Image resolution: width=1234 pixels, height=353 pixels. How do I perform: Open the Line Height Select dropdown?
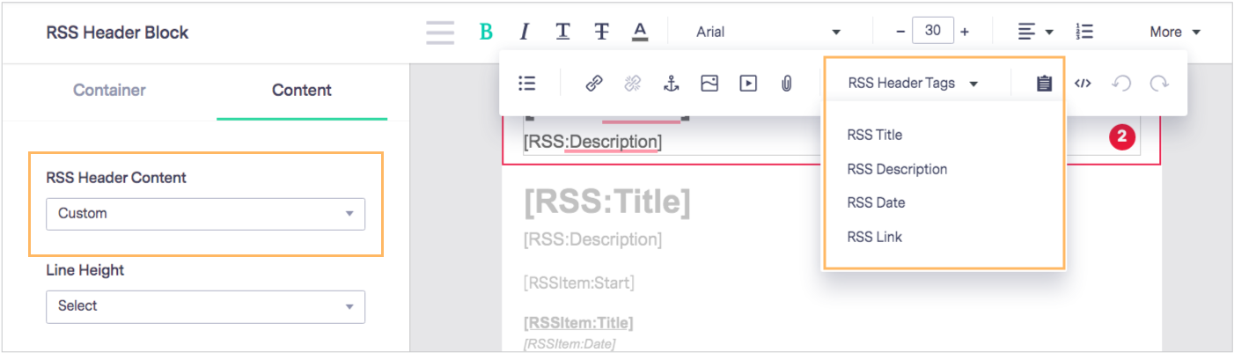tap(205, 305)
